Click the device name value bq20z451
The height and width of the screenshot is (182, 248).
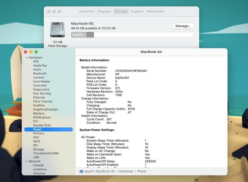[122, 78]
